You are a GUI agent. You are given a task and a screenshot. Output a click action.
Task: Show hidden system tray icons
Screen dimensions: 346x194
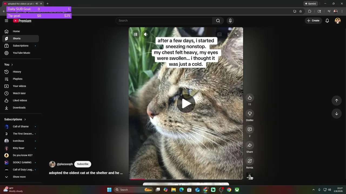click(x=314, y=190)
